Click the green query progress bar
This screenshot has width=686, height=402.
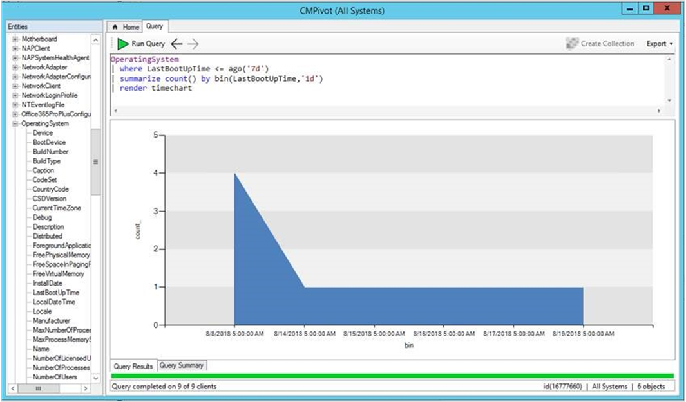click(x=386, y=375)
